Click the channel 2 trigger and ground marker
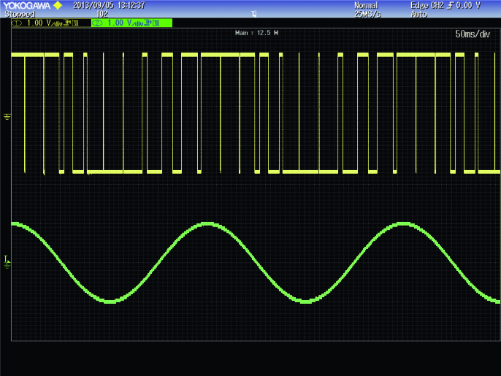Screen dimensions: 501x376 pyautogui.click(x=7, y=262)
